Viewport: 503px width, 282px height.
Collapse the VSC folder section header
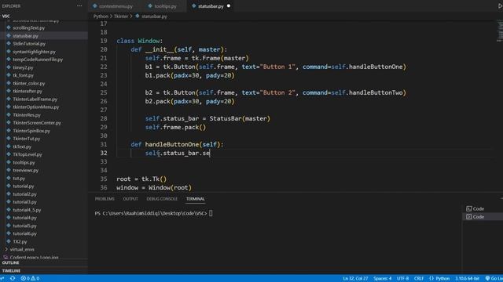[x=44, y=16]
